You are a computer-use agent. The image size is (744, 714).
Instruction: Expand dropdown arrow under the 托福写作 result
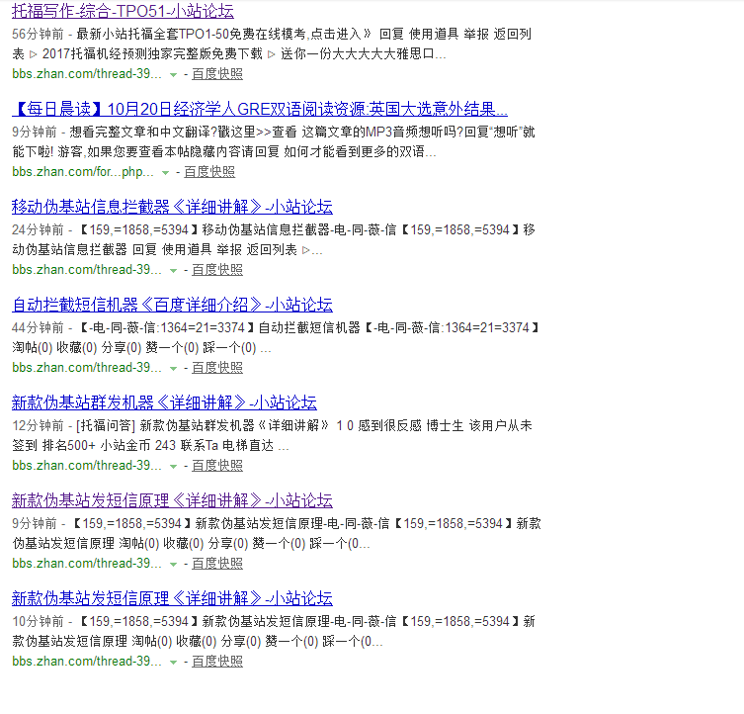pos(173,74)
